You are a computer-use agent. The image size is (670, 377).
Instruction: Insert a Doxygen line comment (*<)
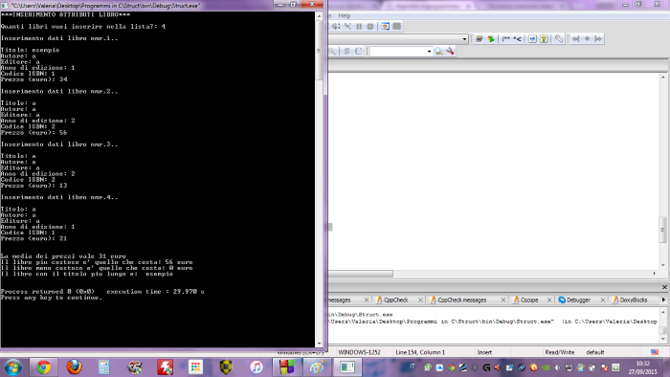(x=517, y=39)
